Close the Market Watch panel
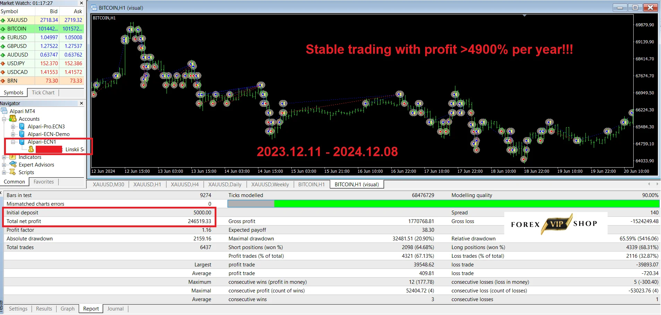This screenshot has height=315, width=661. [x=81, y=3]
